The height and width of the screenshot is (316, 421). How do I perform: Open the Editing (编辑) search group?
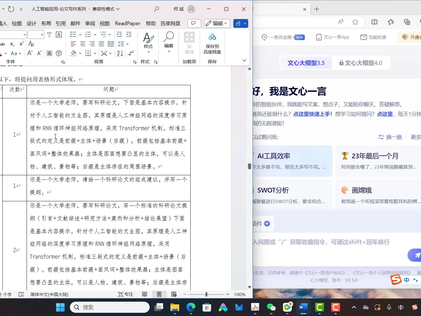coord(169,43)
